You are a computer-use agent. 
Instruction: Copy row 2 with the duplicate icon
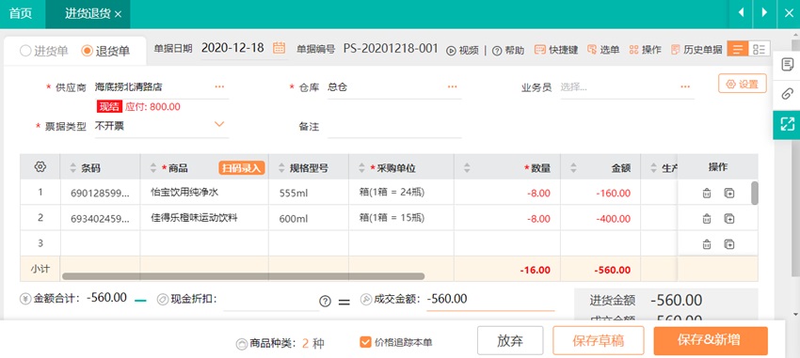click(x=729, y=219)
